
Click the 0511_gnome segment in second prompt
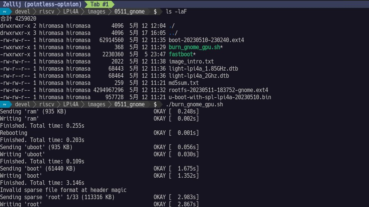130,104
